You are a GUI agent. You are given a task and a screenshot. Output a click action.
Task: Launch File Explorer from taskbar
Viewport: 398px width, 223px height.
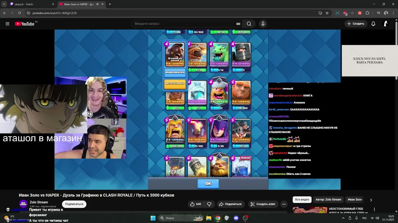(209, 218)
